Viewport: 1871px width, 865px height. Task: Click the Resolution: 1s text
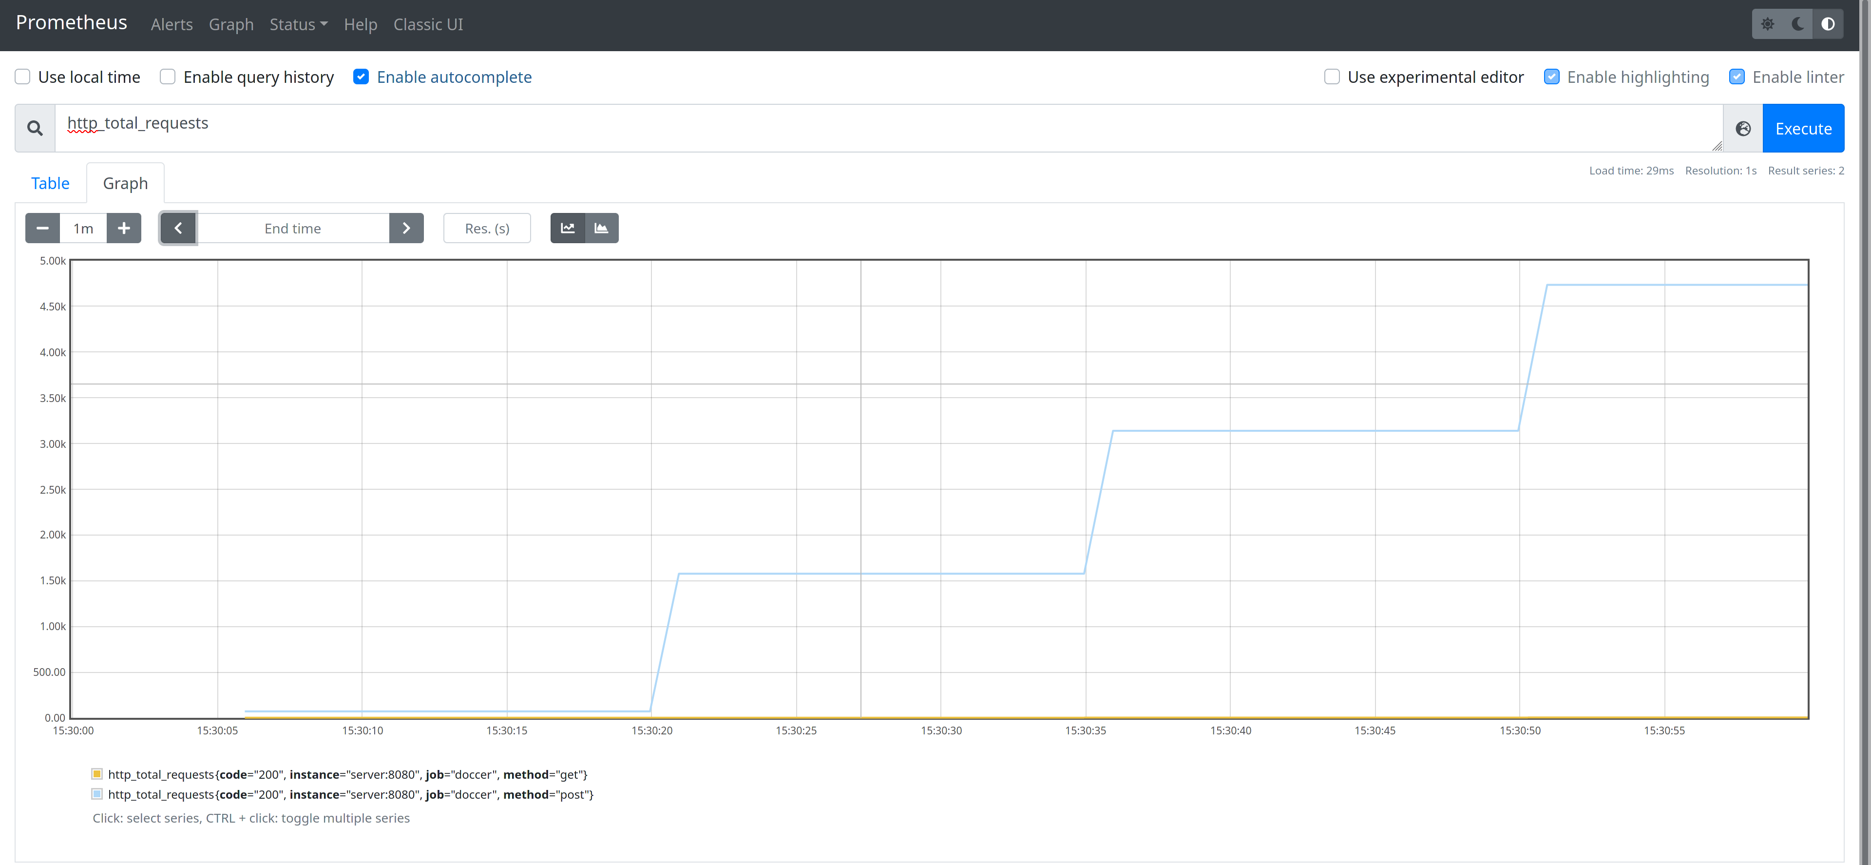point(1720,171)
